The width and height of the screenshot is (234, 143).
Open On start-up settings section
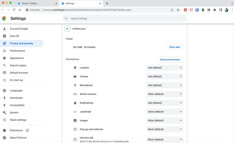22,80
